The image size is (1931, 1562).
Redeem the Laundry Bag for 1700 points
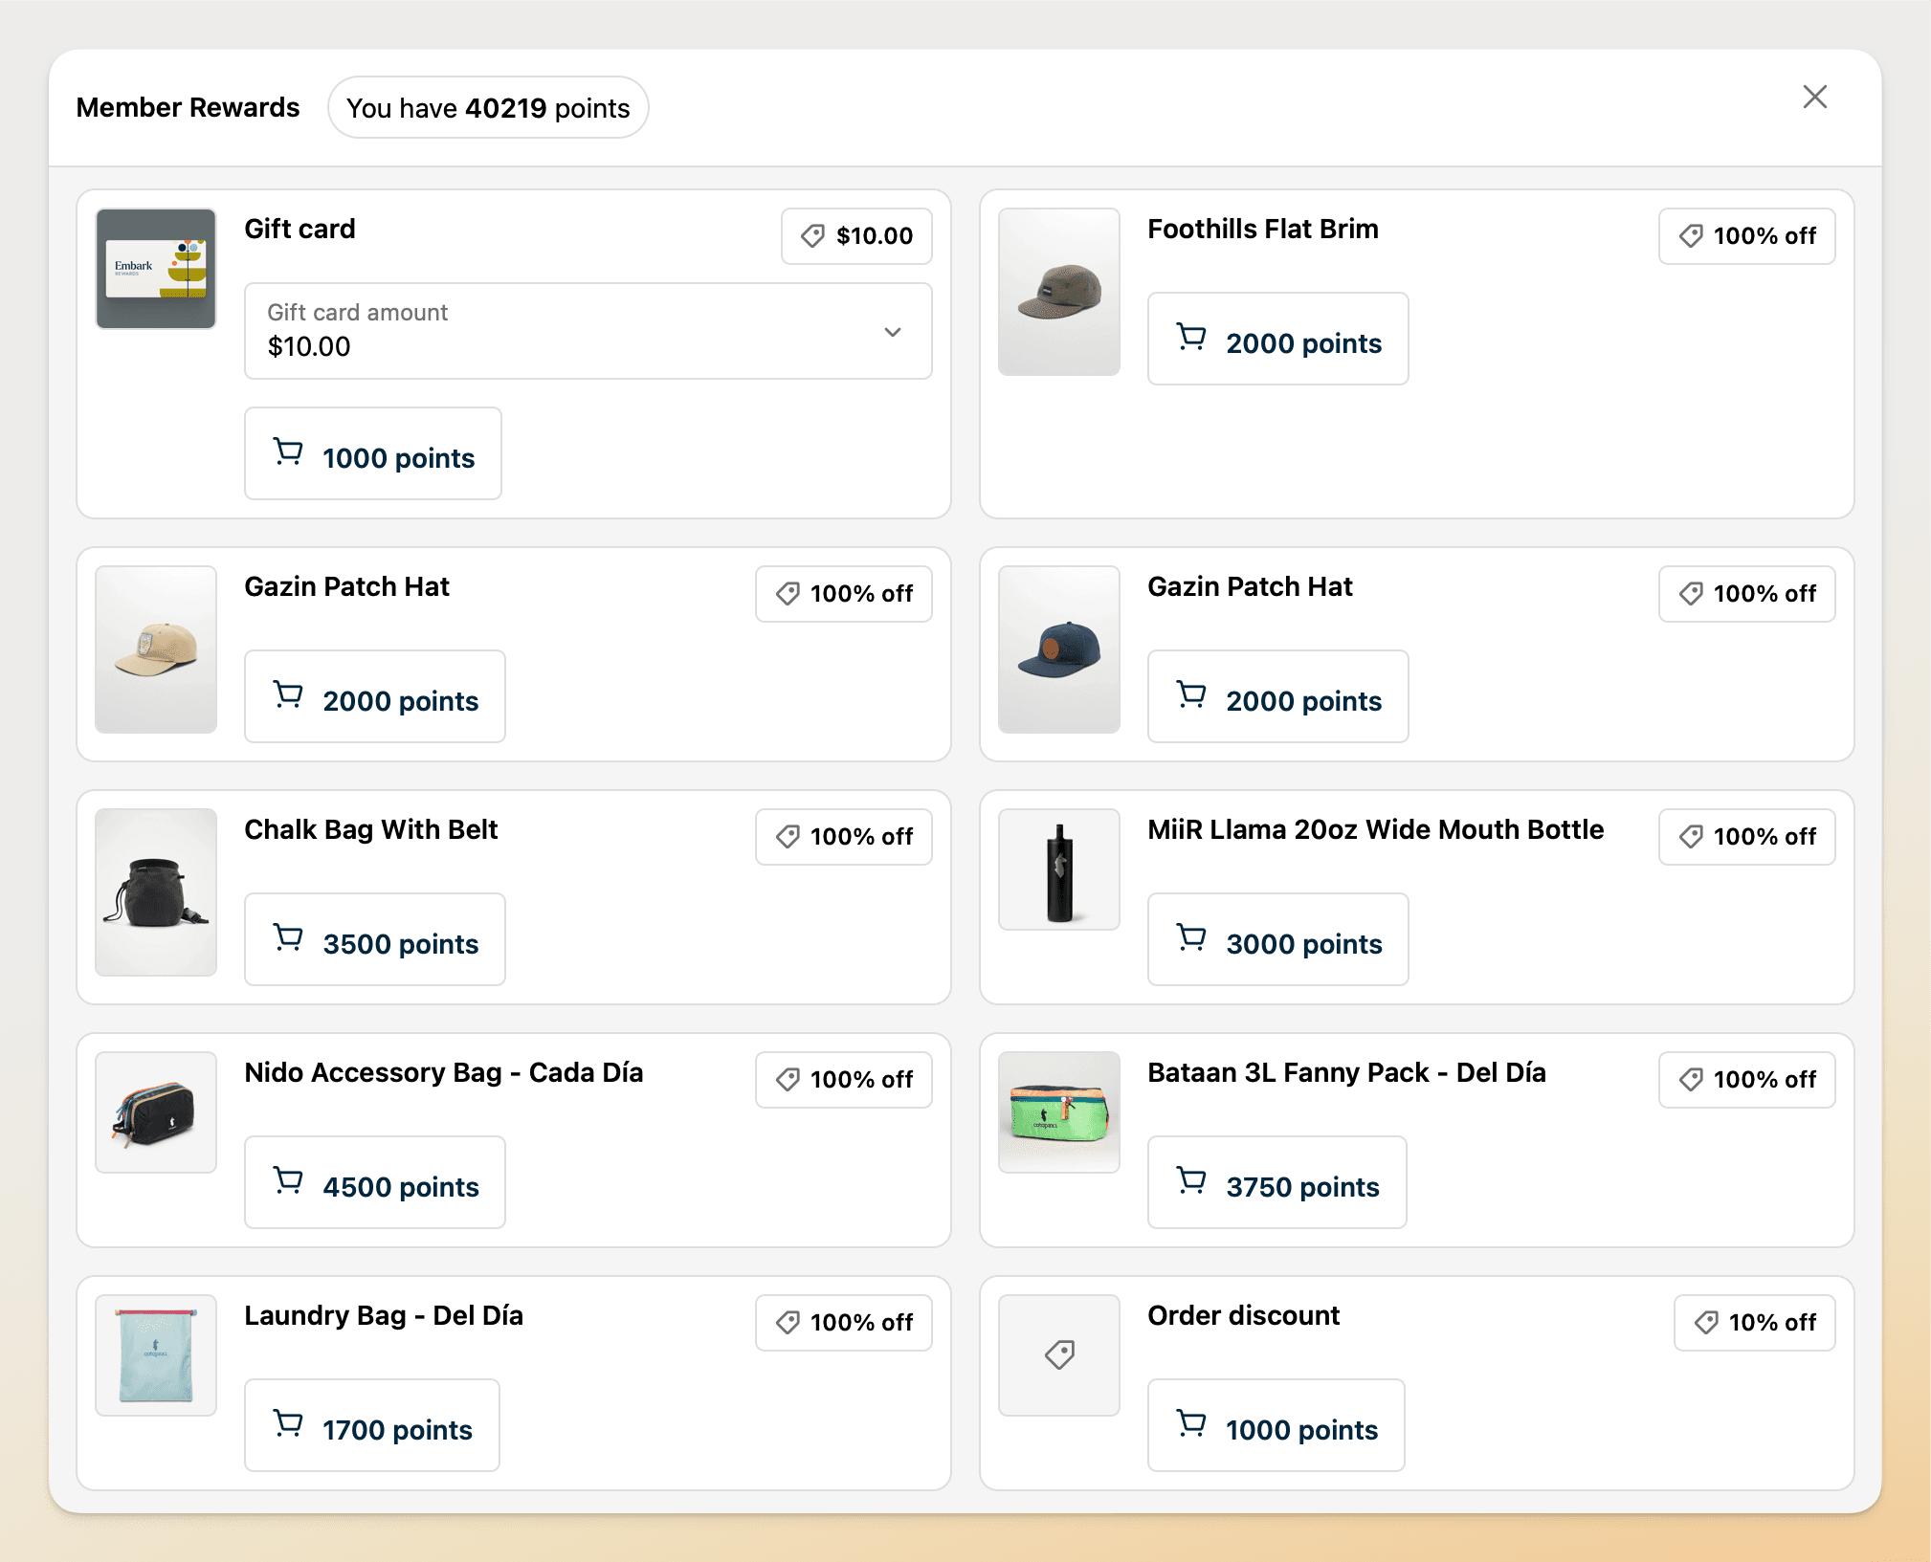(372, 1425)
